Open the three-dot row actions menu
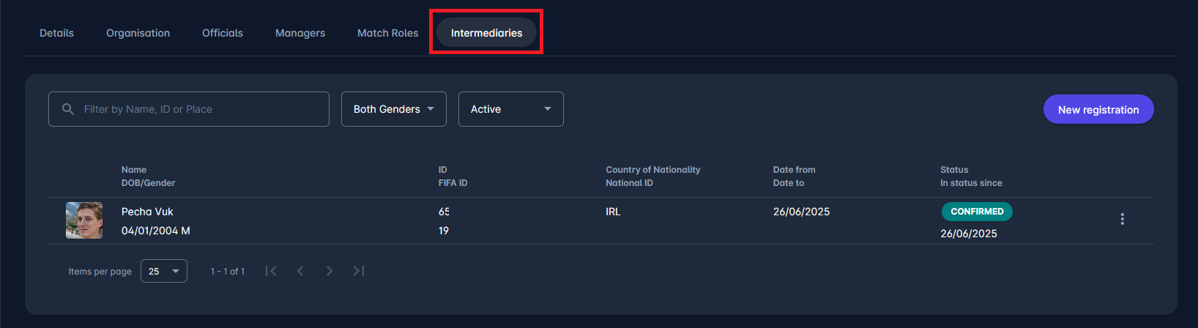1198x328 pixels. click(1122, 219)
